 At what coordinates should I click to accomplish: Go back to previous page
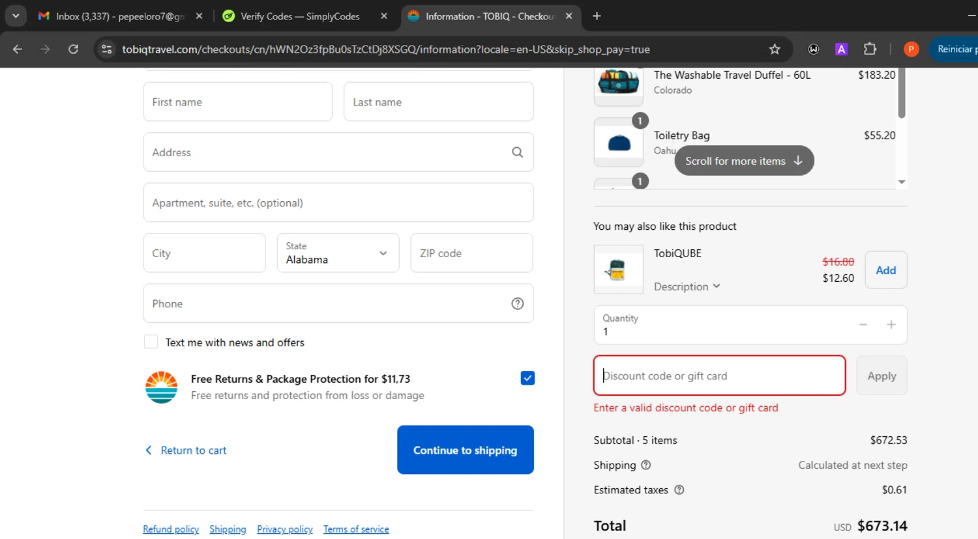pos(18,49)
